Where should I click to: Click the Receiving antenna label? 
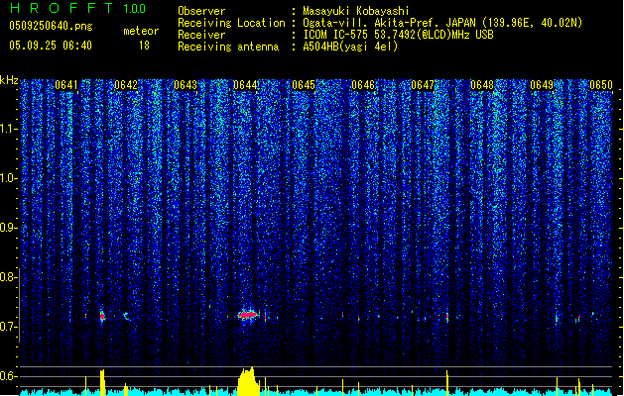228,47
